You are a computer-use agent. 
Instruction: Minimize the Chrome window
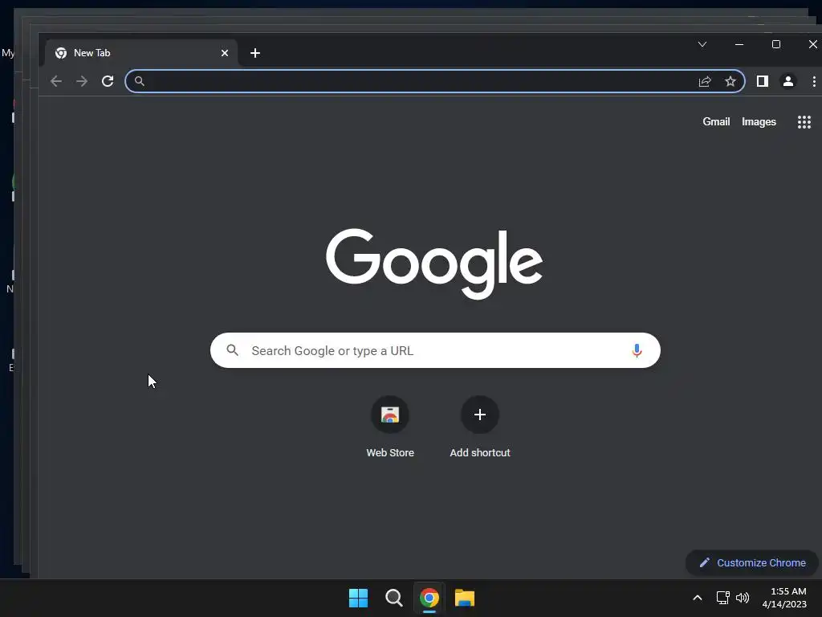tap(739, 45)
